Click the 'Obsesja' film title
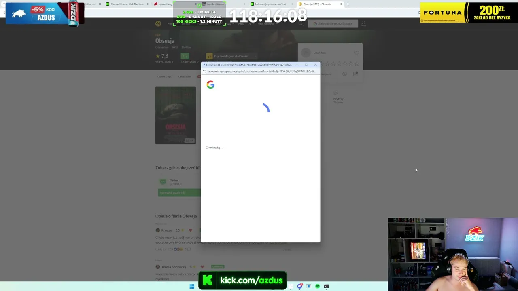 [x=165, y=41]
